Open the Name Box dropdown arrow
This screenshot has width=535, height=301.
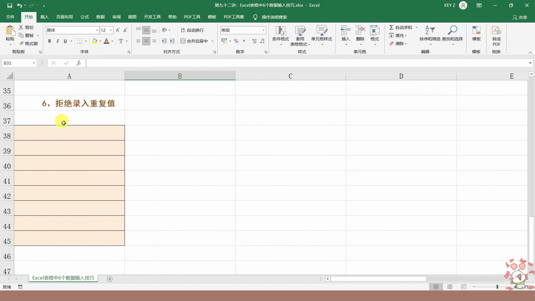[34, 63]
